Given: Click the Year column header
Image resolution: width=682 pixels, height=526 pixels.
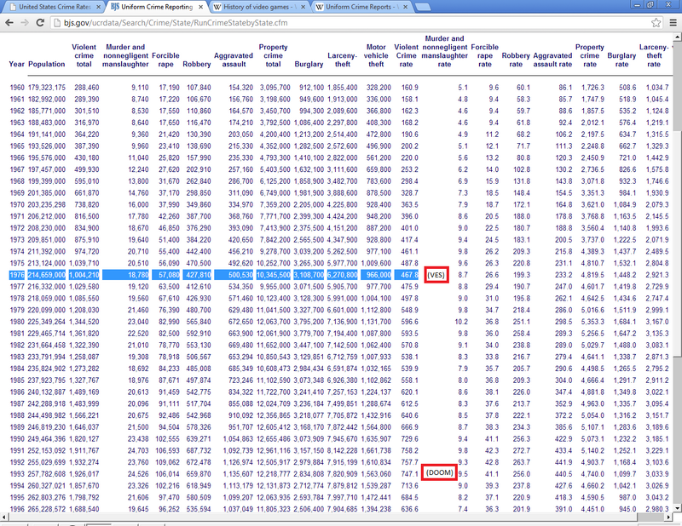Looking at the screenshot, I should 16,64.
